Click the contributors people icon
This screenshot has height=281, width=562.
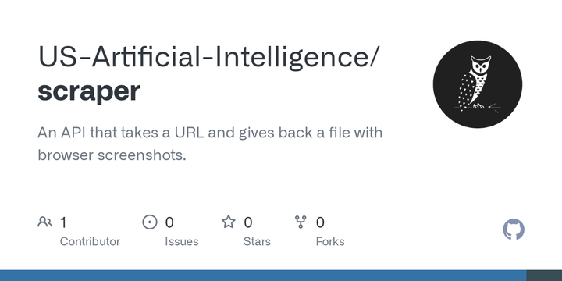click(x=44, y=222)
